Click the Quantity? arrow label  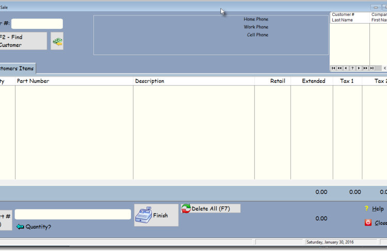click(x=34, y=227)
